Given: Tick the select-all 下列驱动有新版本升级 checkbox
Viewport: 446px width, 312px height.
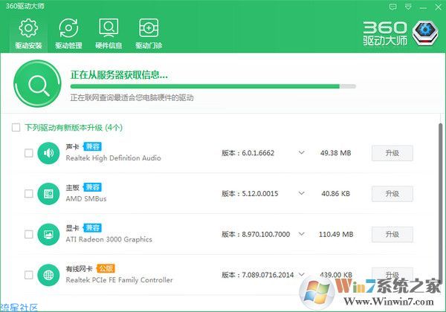Looking at the screenshot, I should [x=16, y=127].
